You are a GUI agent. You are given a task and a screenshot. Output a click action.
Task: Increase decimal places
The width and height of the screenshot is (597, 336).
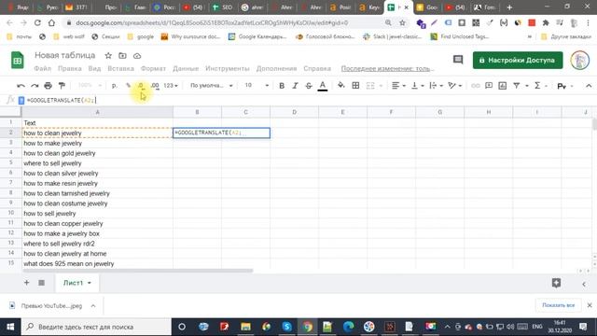tap(155, 86)
